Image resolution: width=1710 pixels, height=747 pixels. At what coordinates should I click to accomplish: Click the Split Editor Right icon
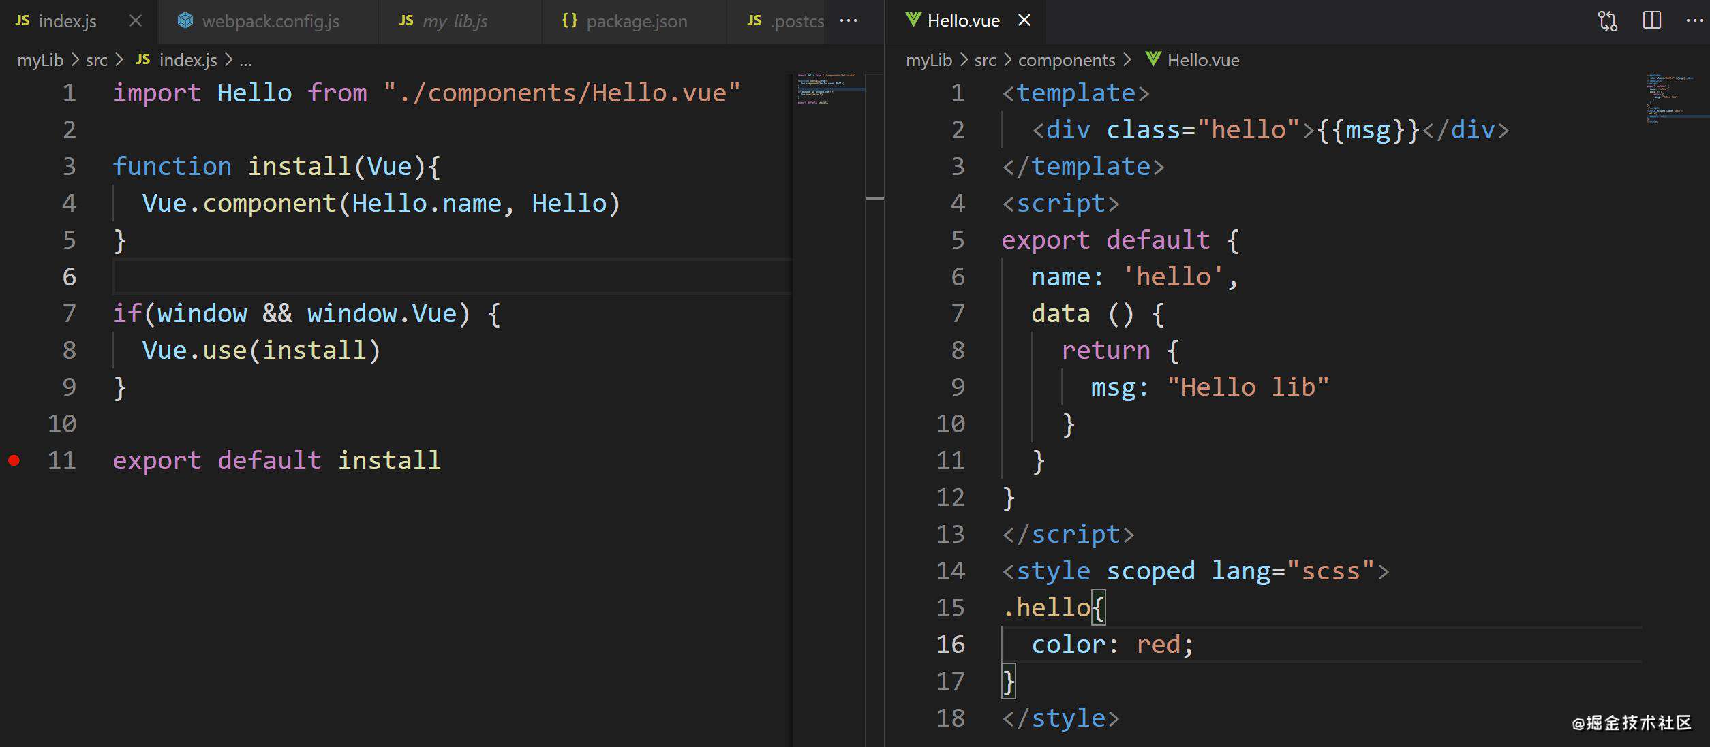(1652, 20)
